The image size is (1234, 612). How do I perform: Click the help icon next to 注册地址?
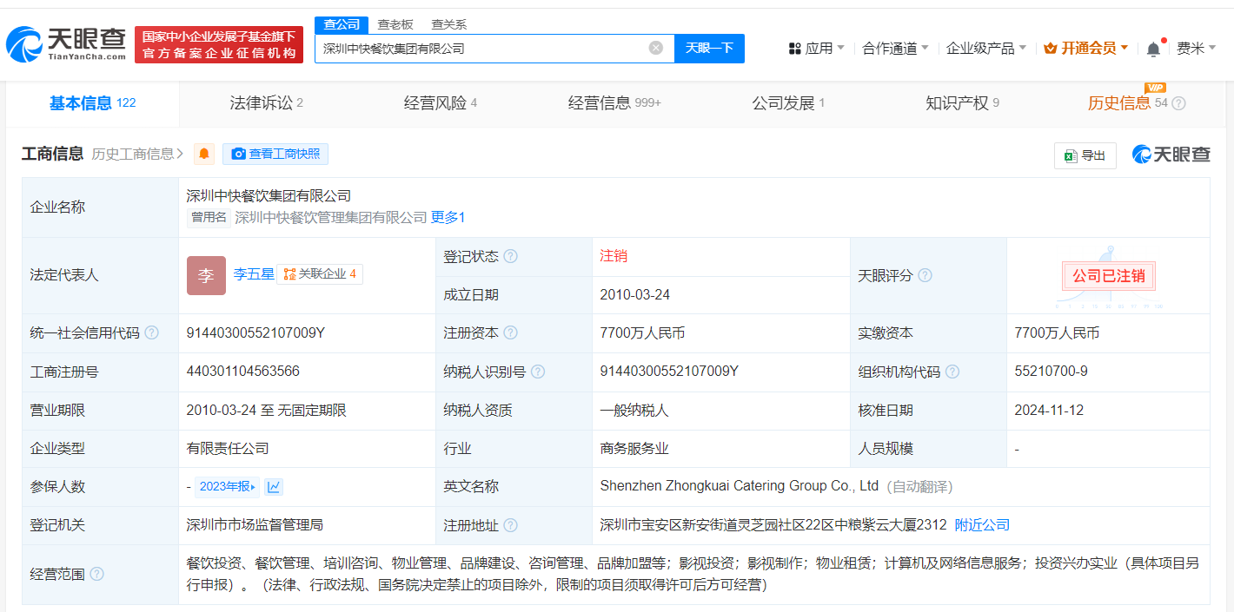tap(511, 525)
